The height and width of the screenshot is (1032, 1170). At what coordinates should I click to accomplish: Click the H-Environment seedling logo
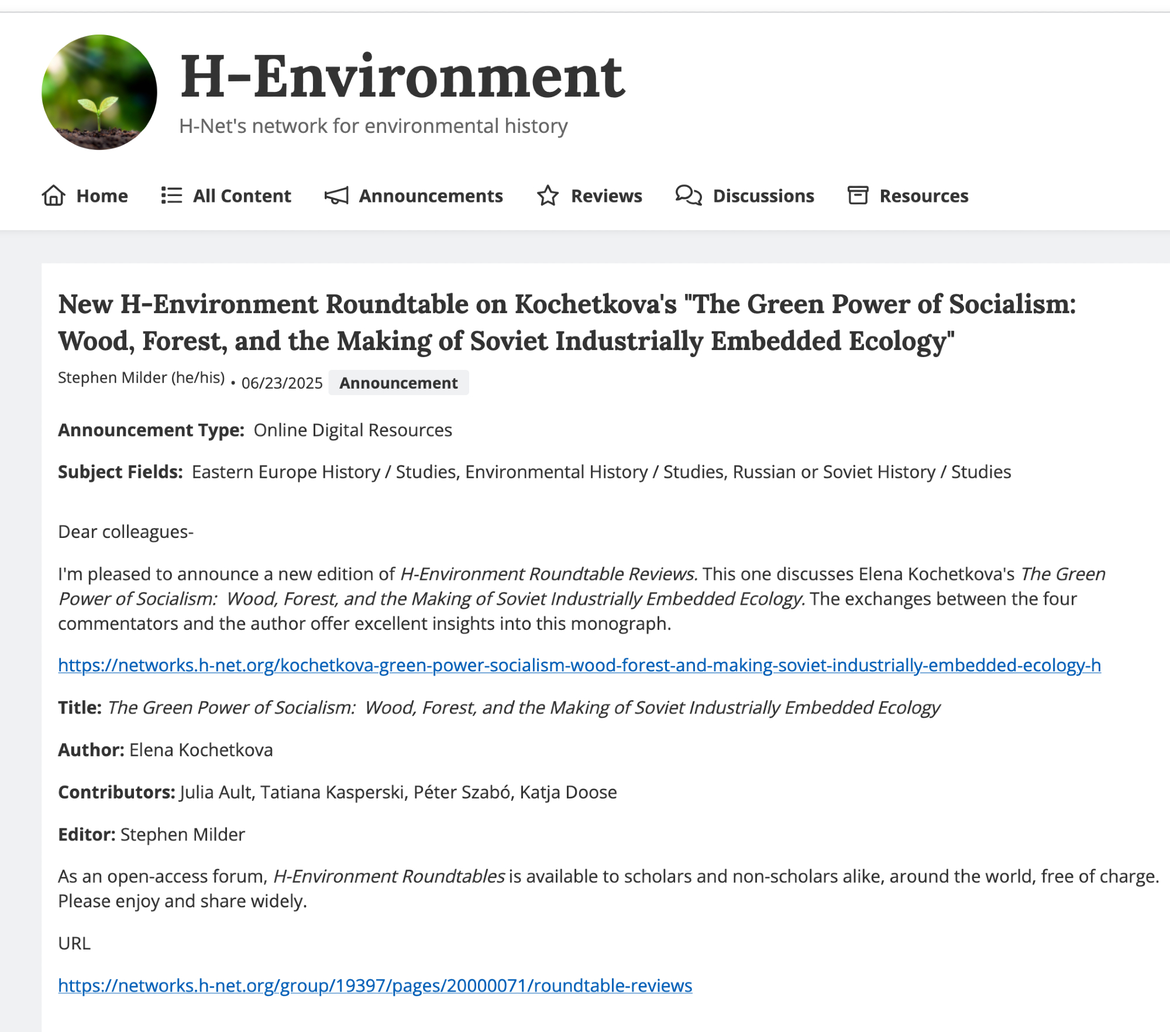(99, 92)
